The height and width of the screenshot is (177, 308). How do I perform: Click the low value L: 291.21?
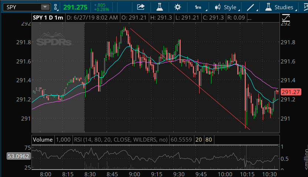[187, 18]
